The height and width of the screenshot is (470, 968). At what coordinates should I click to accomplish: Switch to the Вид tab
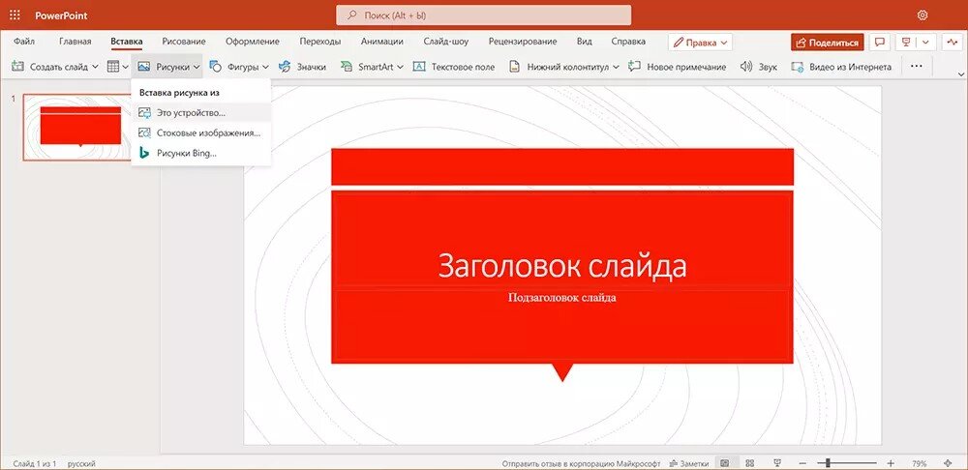[x=584, y=42]
